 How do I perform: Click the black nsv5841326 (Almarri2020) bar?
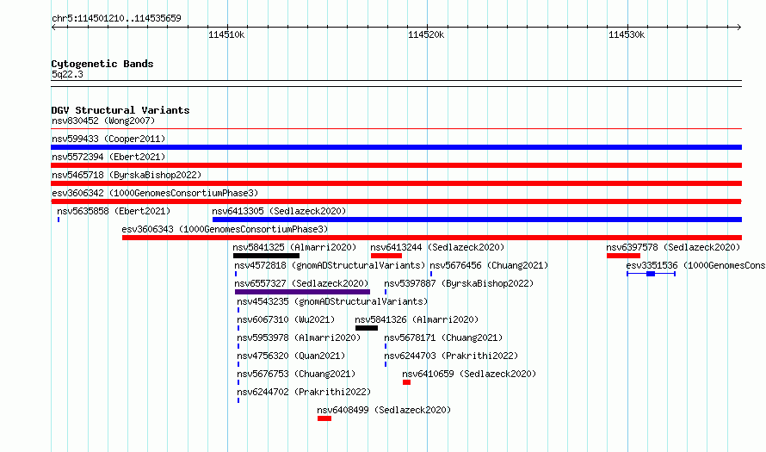[x=367, y=328]
